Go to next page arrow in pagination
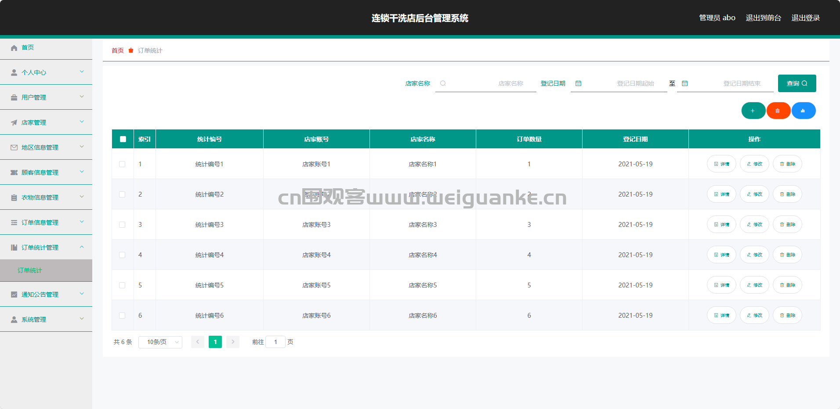Screen dimensions: 840x409 click(233, 342)
